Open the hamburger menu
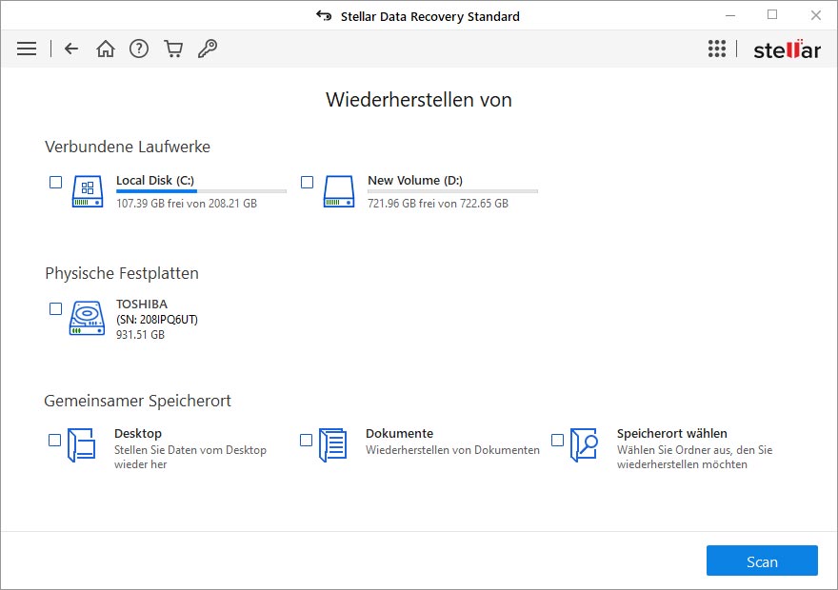This screenshot has width=838, height=590. [x=27, y=49]
